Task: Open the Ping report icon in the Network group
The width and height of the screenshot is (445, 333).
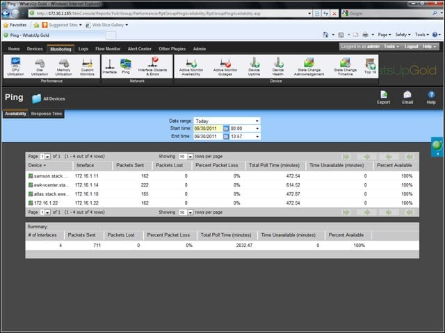Action: [126, 66]
